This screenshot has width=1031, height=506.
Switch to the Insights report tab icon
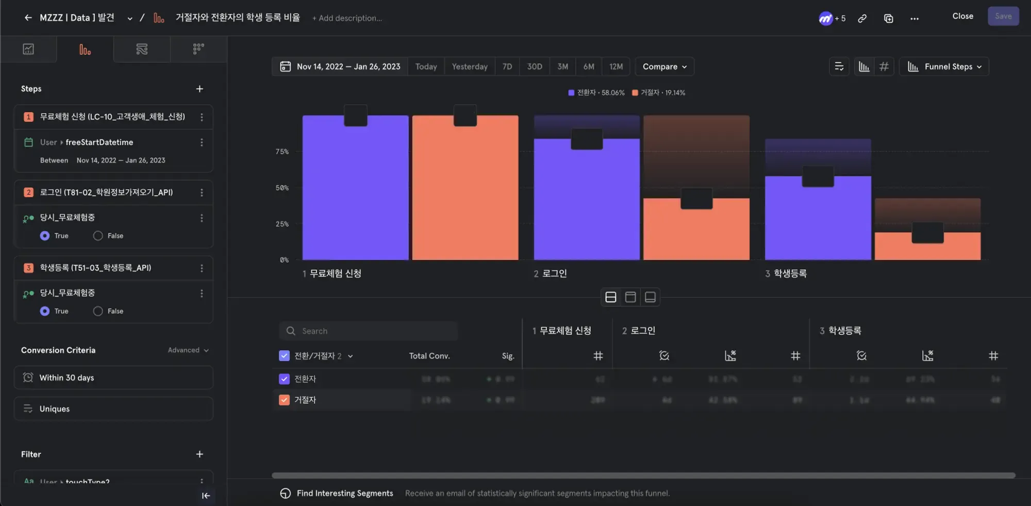pos(28,49)
